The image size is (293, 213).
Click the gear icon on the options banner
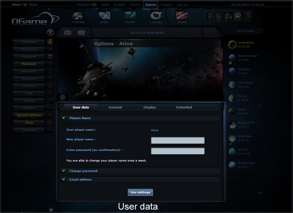point(63,97)
